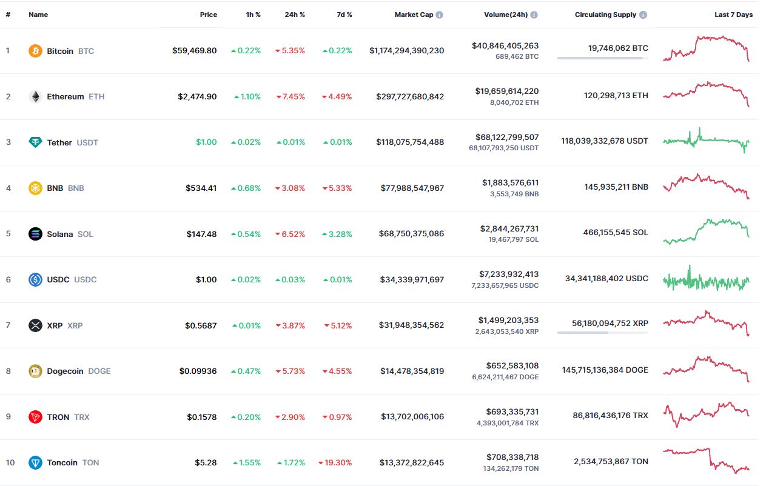Sort by the 7d % column header

(x=344, y=15)
